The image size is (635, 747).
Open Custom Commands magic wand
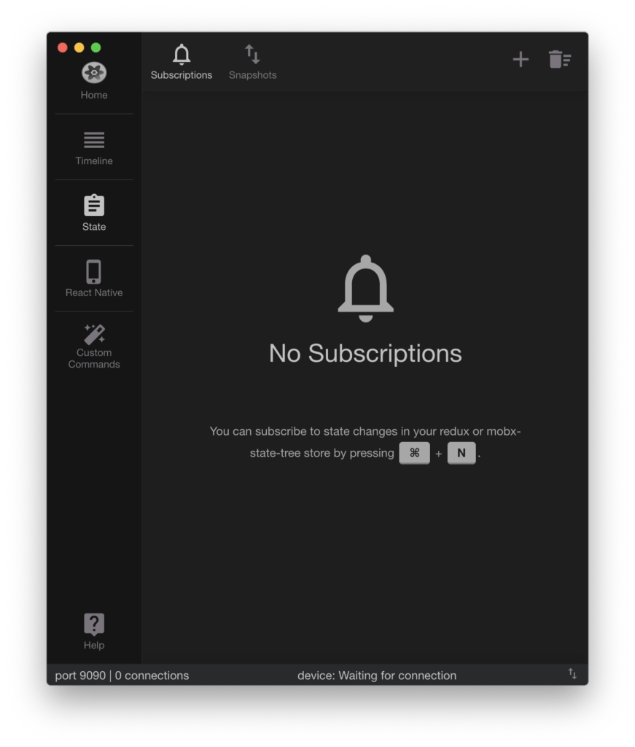pyautogui.click(x=94, y=334)
